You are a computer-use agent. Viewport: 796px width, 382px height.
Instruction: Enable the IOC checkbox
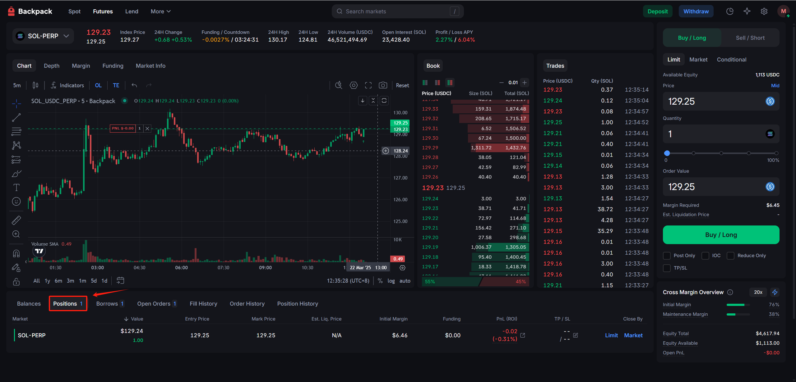706,256
